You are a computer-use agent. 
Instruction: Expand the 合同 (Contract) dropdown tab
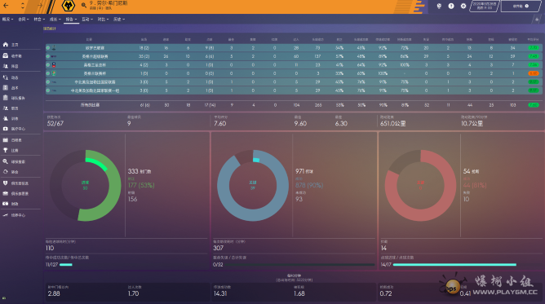(x=24, y=20)
